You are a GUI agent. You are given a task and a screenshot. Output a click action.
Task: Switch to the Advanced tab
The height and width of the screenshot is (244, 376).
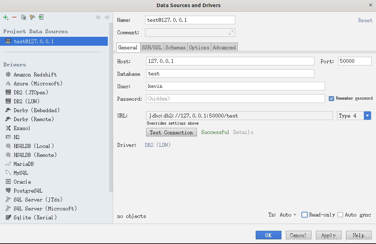coord(224,48)
